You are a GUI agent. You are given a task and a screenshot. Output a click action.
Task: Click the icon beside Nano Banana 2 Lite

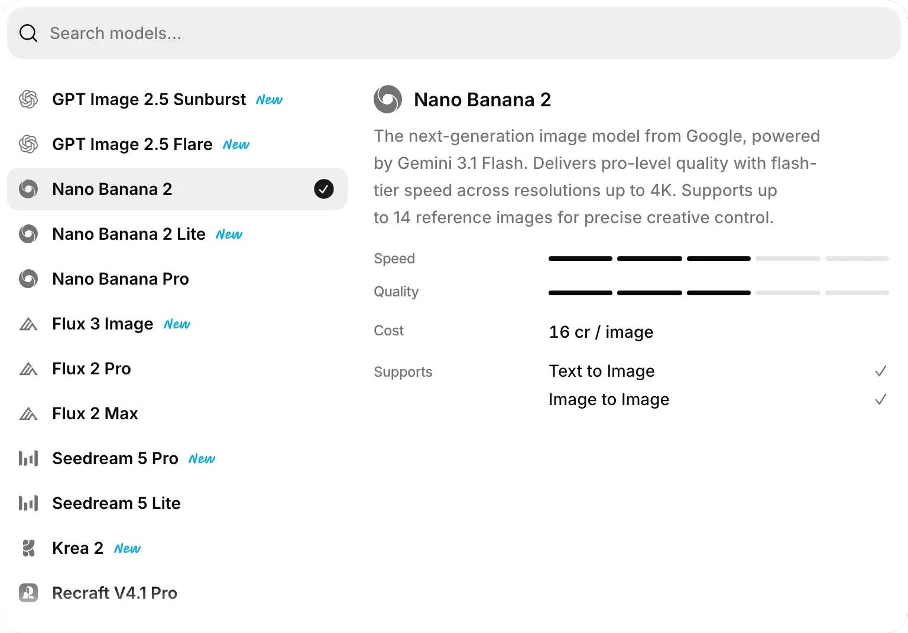[28, 234]
